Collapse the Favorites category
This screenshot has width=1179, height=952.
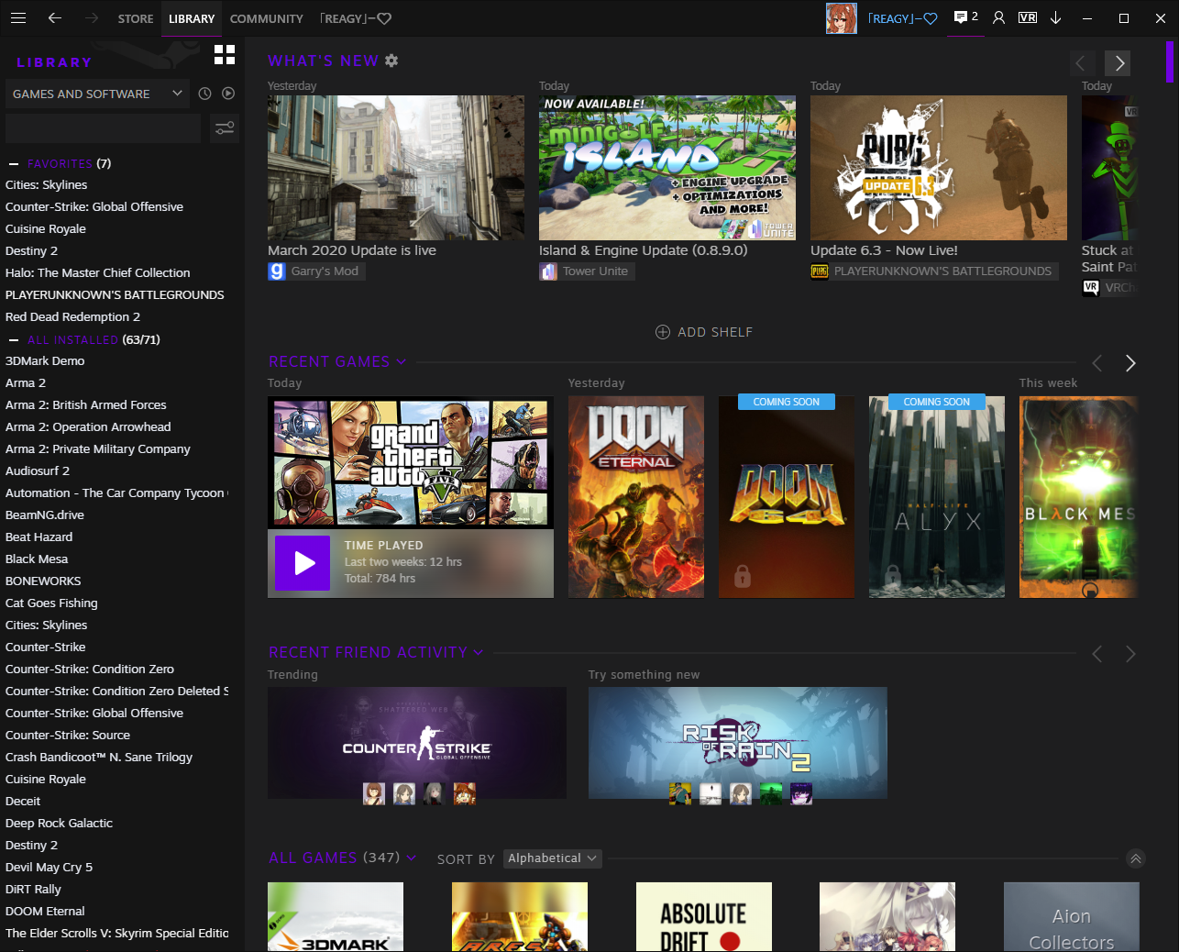point(14,164)
